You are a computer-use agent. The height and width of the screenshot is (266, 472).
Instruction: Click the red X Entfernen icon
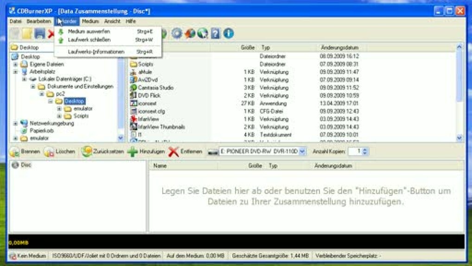point(173,152)
